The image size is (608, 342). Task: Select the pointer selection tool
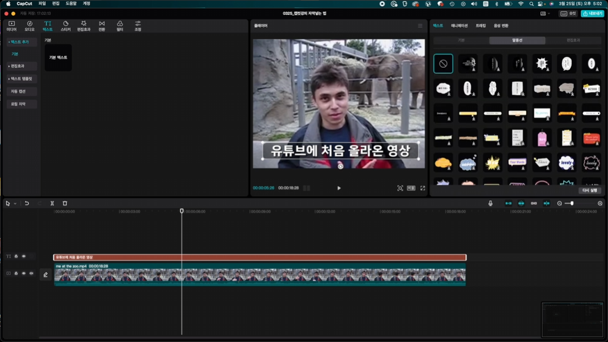(x=8, y=203)
